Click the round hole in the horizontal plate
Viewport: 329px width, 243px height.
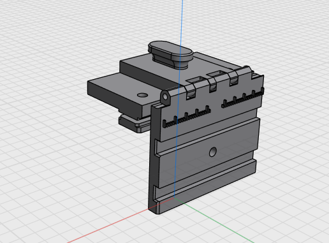coord(142,95)
